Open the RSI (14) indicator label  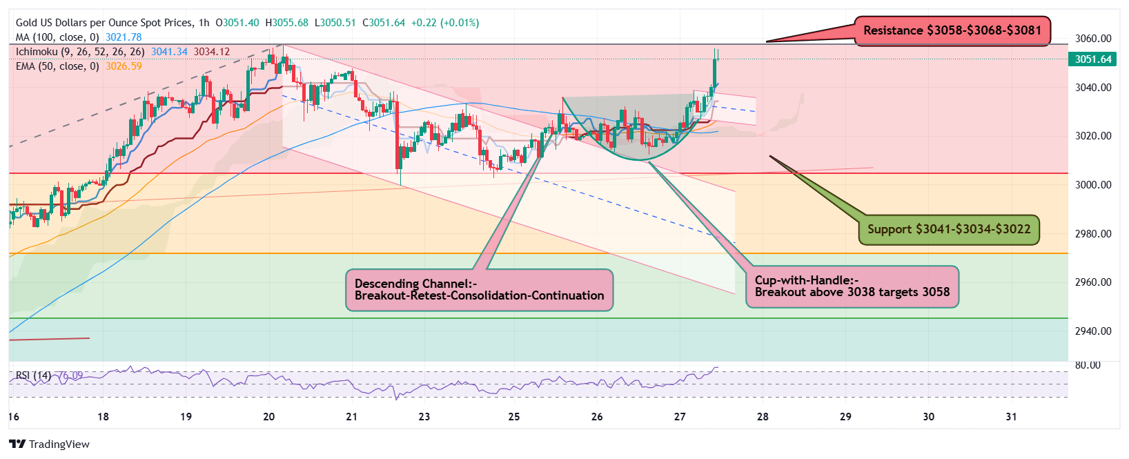point(33,375)
